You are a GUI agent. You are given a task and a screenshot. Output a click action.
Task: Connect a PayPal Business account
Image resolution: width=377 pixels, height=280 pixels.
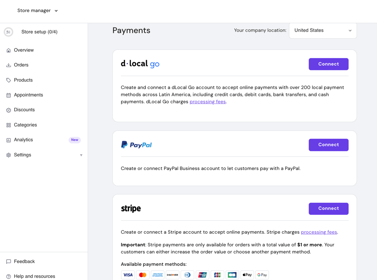[x=328, y=145]
